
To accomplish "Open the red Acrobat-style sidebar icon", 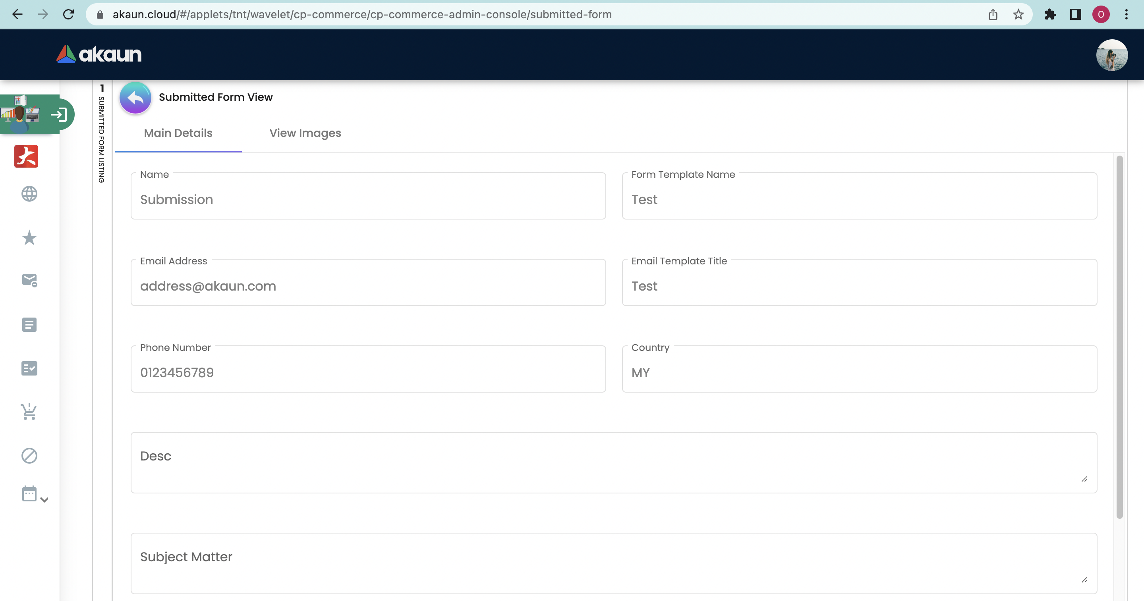I will (x=26, y=156).
